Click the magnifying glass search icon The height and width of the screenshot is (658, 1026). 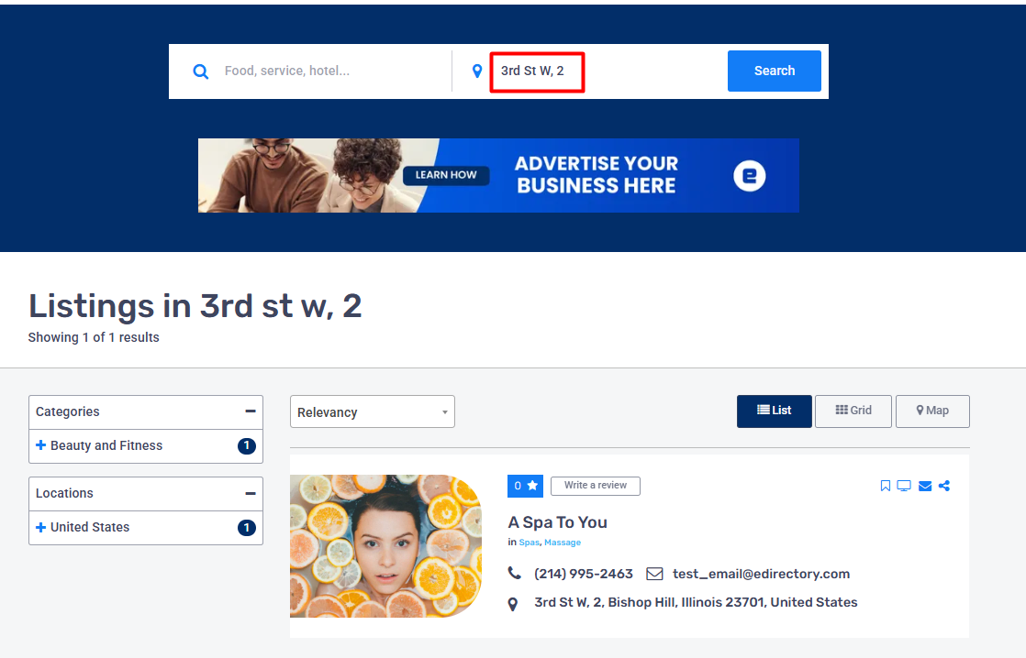(201, 71)
